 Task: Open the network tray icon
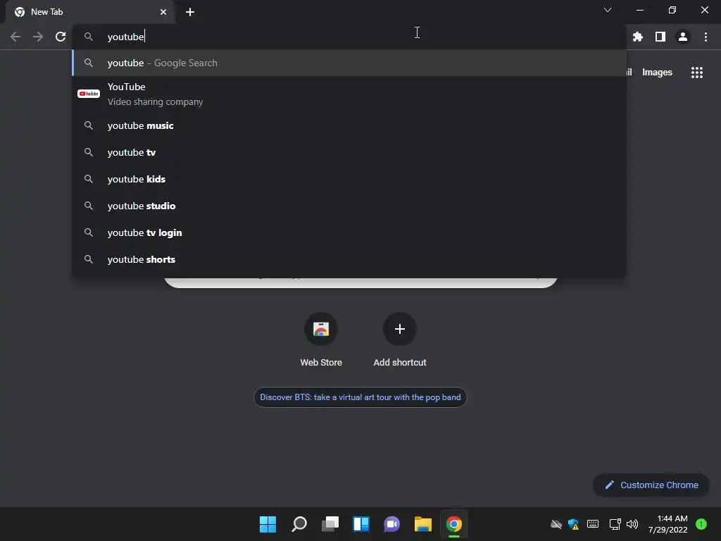coord(615,524)
